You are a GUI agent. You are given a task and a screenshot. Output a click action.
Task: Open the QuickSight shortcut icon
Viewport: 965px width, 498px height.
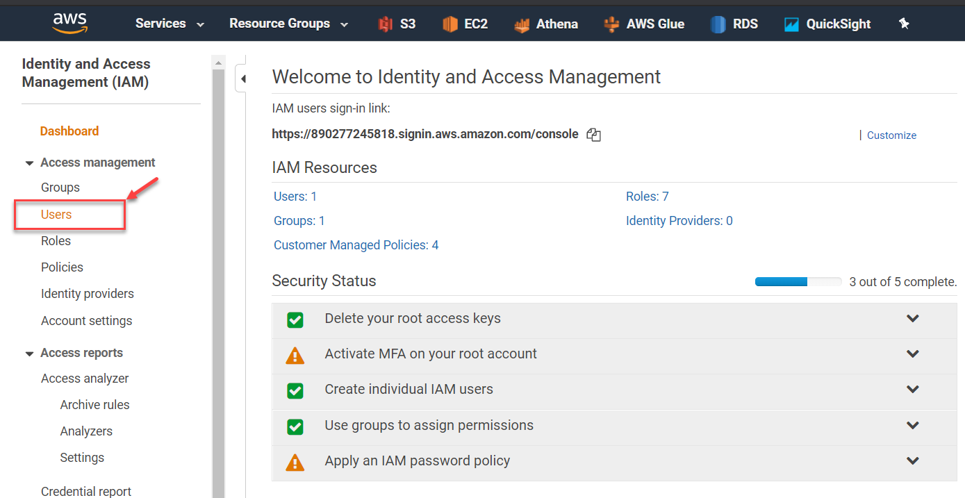coord(791,24)
